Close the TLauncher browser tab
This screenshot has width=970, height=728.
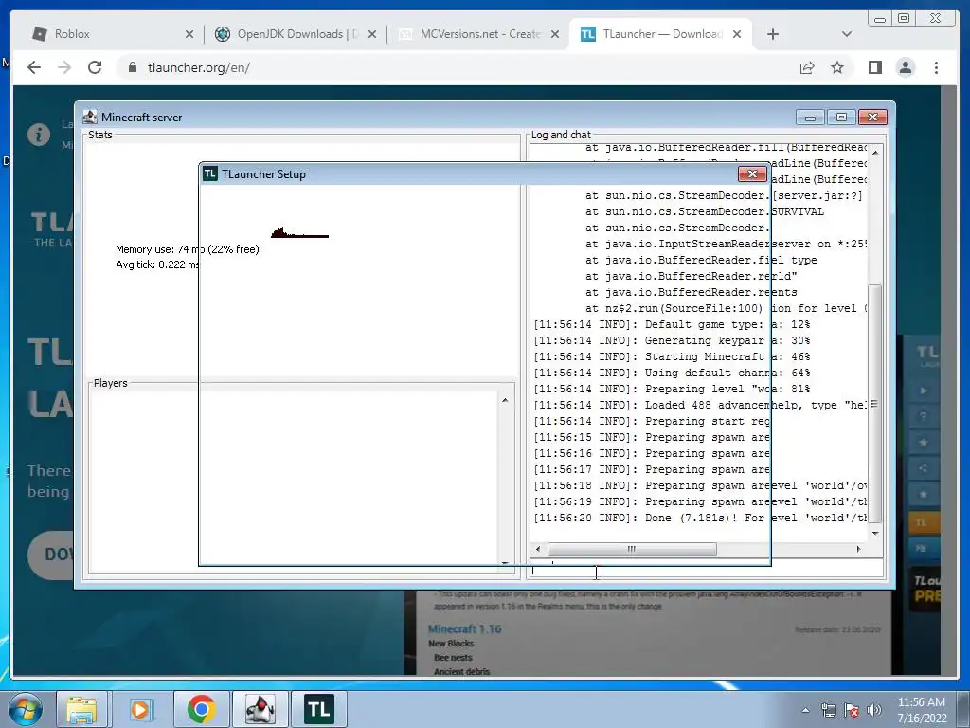737,34
